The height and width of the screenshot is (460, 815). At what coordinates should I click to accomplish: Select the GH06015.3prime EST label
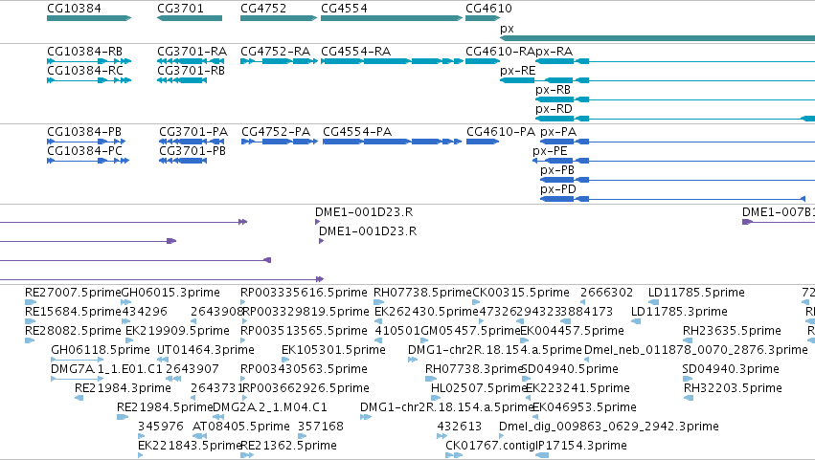click(x=170, y=293)
